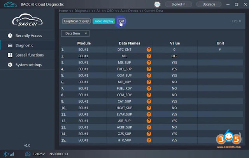249x158 pixels.
Task: Click help icon for HTR_SUP
Action: 149,140
